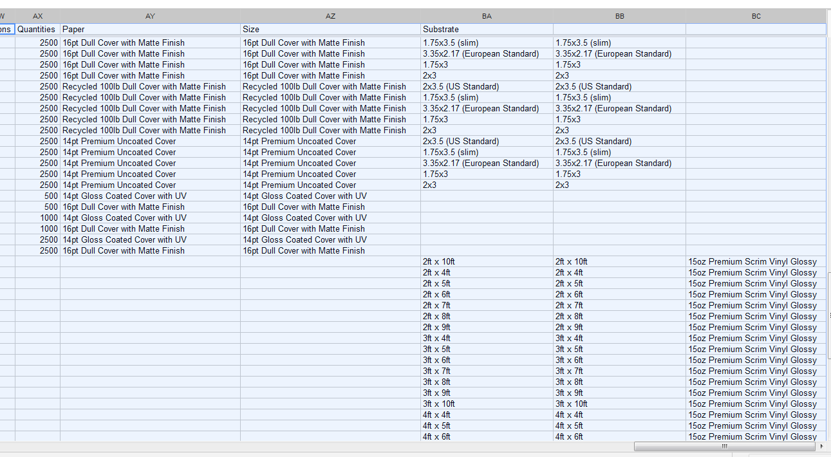Select '2ft x 10ft' in column BB
This screenshot has width=831, height=457.
click(619, 261)
